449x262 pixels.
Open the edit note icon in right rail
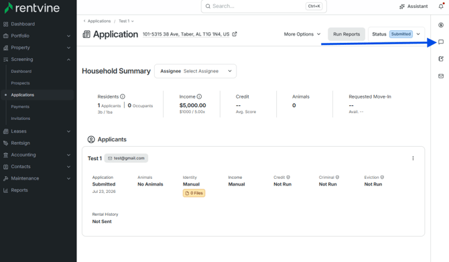(x=441, y=59)
